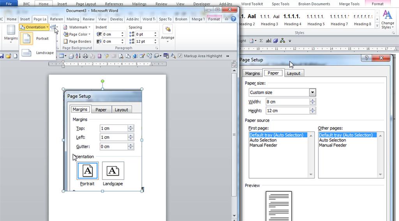Click the New blank document icon
Screen dimensions: 399x221
click(16, 56)
